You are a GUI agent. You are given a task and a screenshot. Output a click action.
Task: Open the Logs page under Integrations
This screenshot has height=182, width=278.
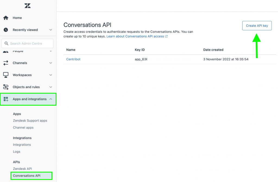pyautogui.click(x=17, y=152)
